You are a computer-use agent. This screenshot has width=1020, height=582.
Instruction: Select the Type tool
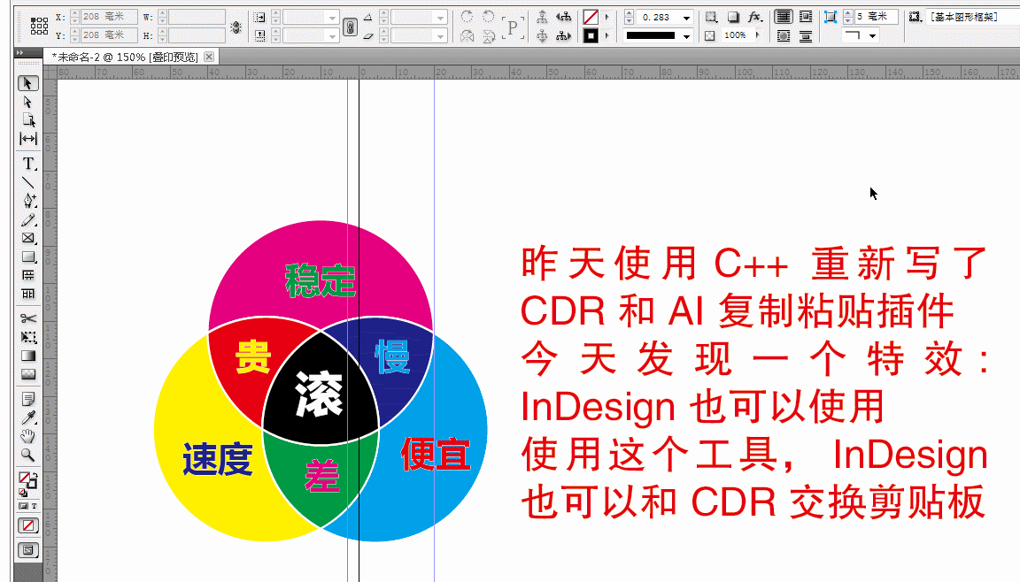point(27,164)
